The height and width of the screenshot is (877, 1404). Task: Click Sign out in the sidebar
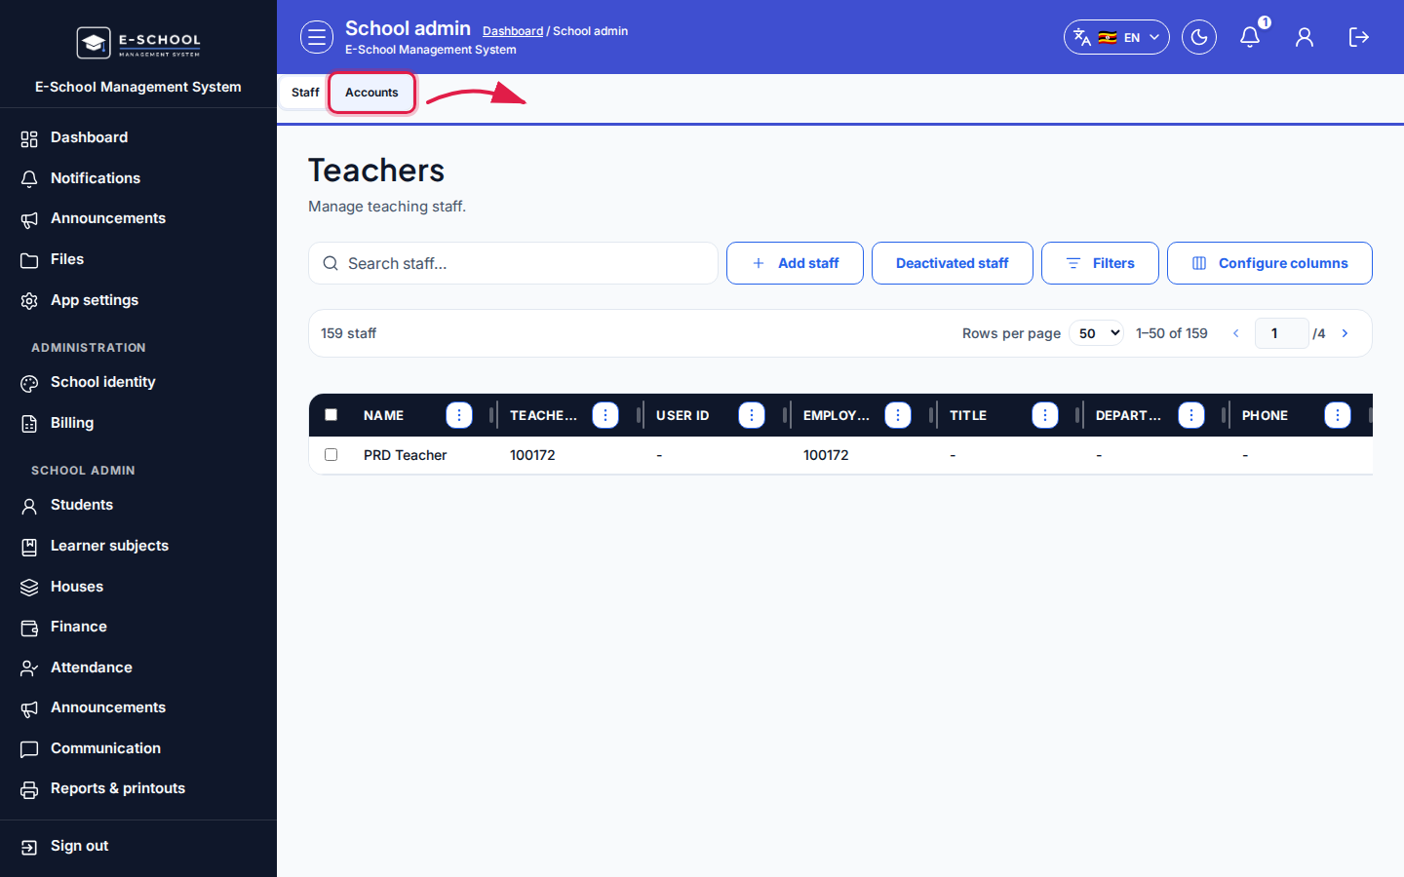click(138, 846)
